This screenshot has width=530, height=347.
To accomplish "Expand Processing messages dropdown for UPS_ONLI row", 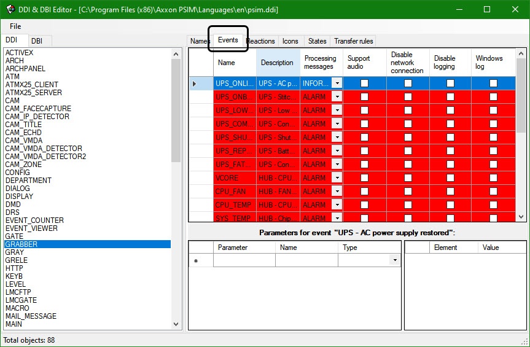I will pos(337,83).
